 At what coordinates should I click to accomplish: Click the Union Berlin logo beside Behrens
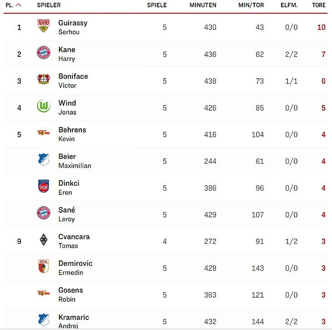coord(44,133)
